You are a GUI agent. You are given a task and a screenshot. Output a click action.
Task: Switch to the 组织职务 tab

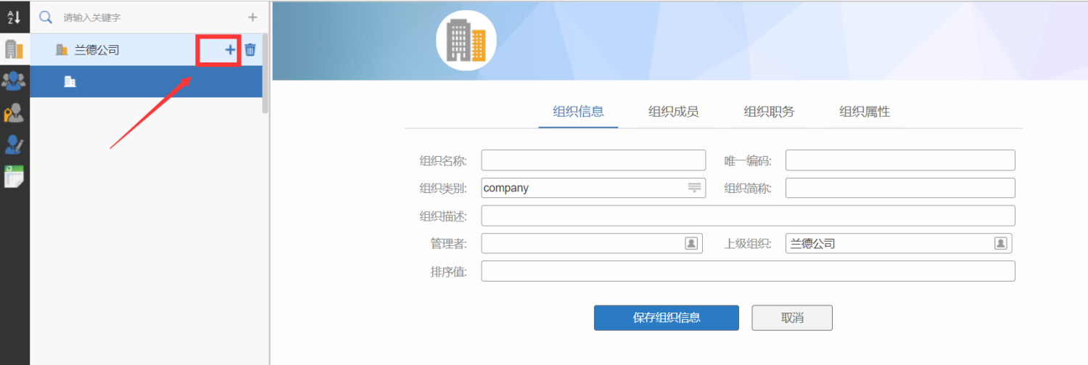point(769,112)
